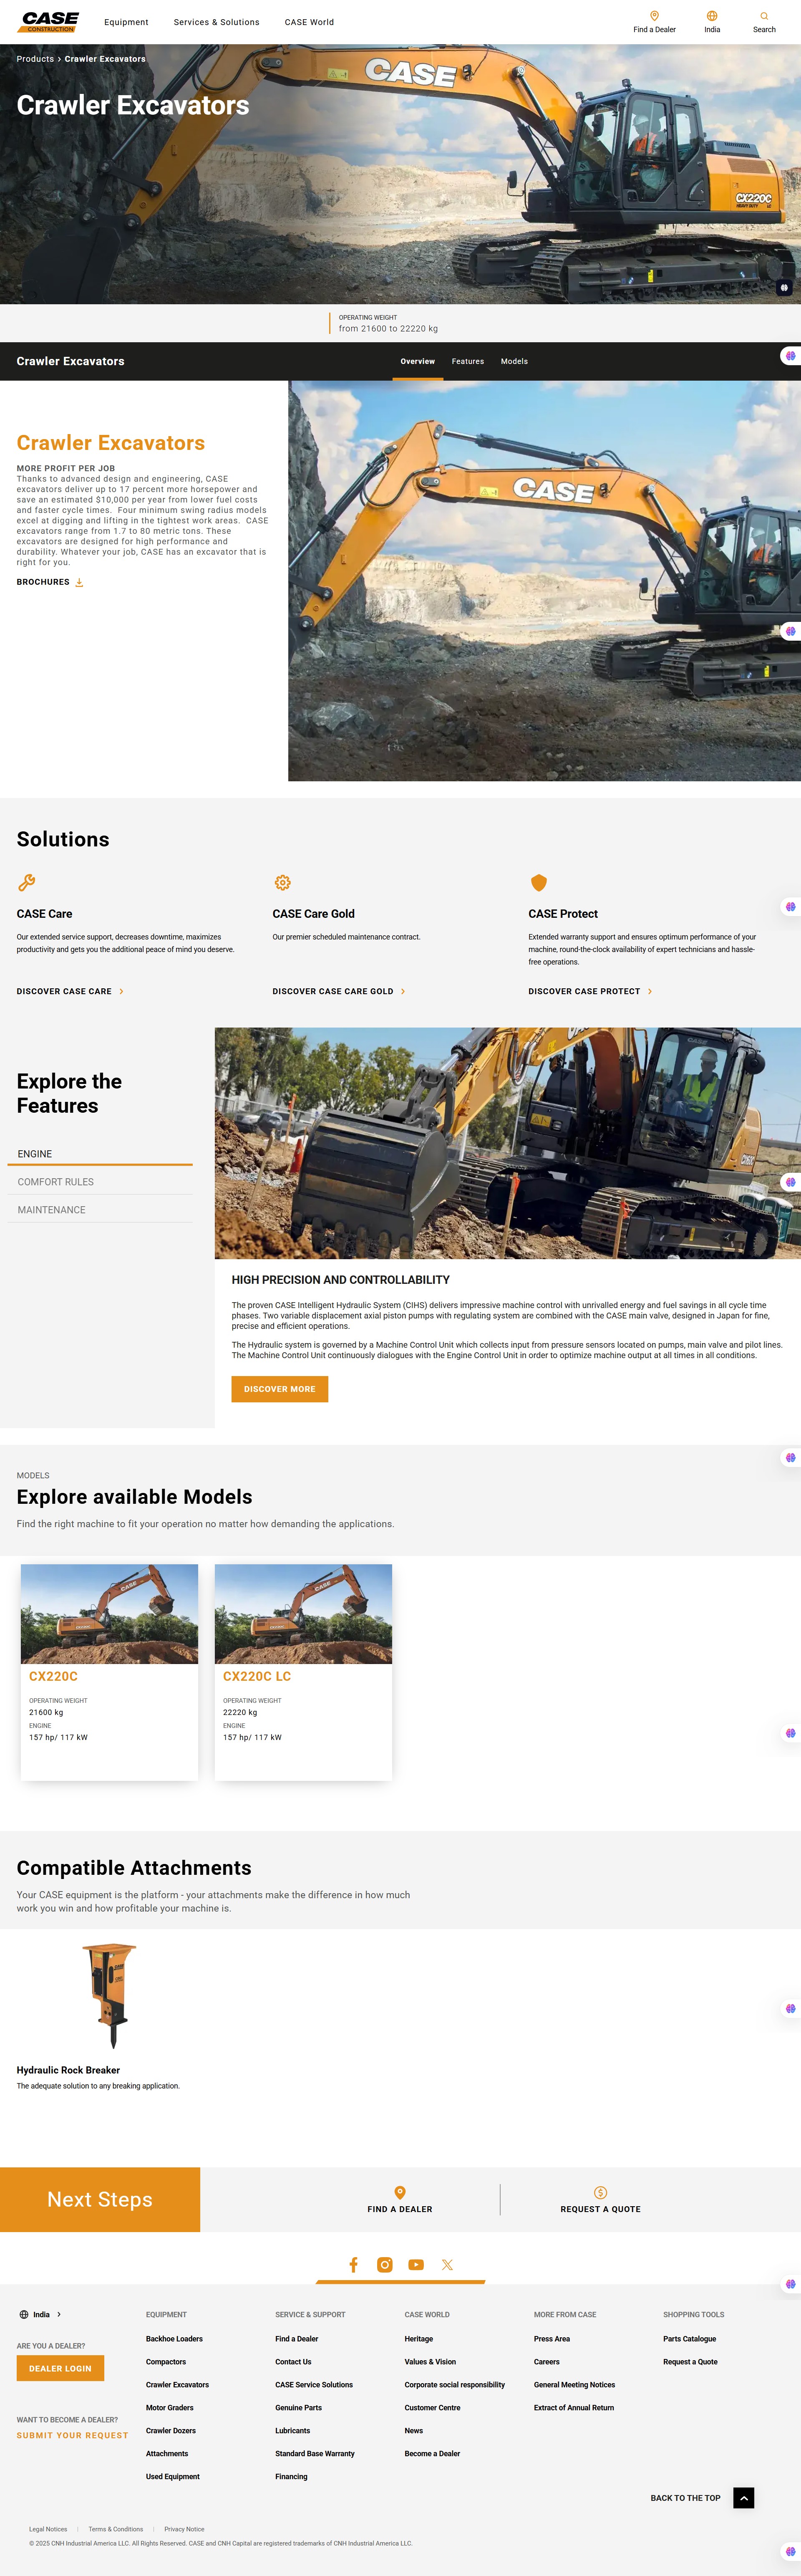
Task: Open Press Area footer link
Action: [552, 2339]
